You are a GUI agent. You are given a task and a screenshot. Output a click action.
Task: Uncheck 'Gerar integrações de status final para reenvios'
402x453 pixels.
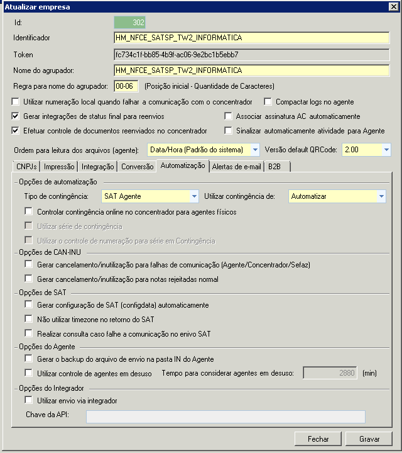pyautogui.click(x=16, y=116)
